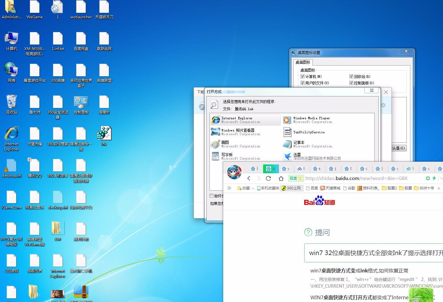Select Internet Explorer in the open-with list

coord(245,120)
